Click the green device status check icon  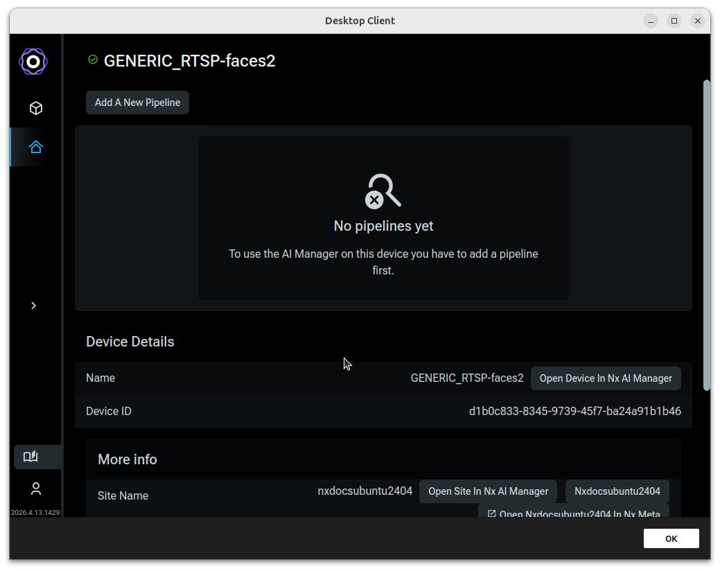(93, 59)
